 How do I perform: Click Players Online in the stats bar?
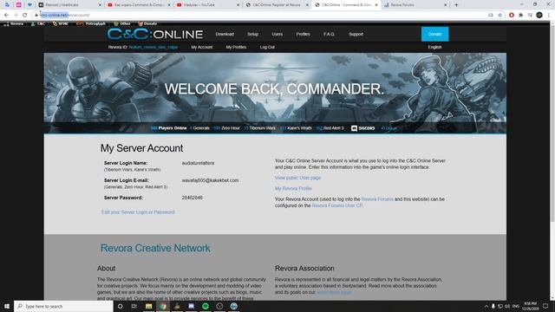point(169,128)
